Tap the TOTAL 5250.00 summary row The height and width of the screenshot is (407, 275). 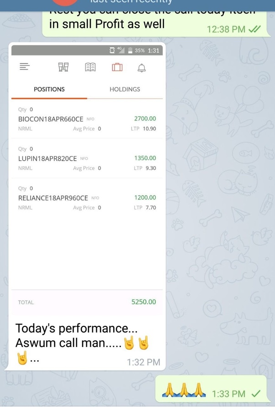pyautogui.click(x=86, y=302)
